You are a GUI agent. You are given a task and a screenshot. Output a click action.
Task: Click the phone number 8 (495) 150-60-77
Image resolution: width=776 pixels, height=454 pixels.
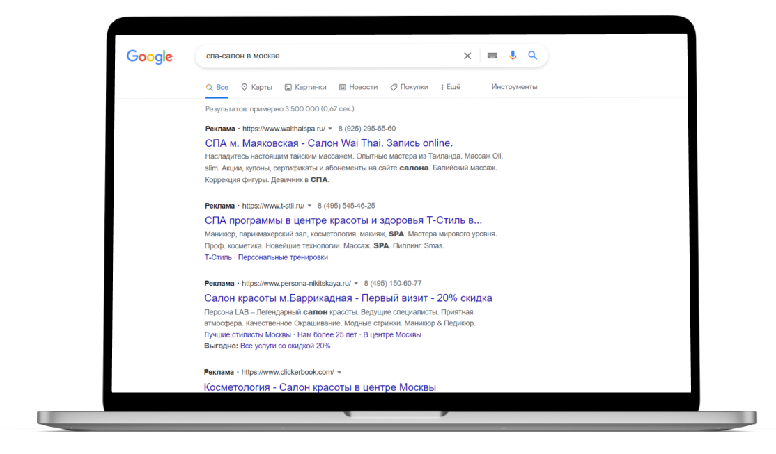tap(392, 284)
